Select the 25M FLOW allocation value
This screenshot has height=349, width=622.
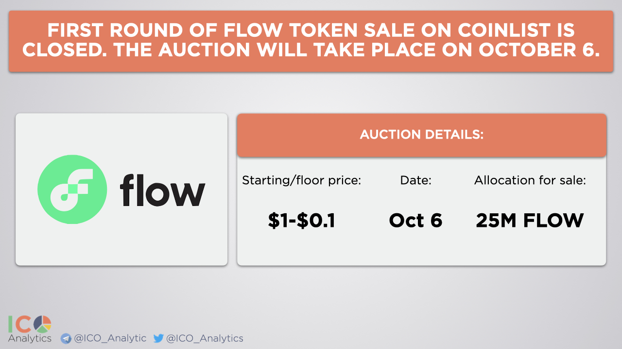[x=530, y=221]
